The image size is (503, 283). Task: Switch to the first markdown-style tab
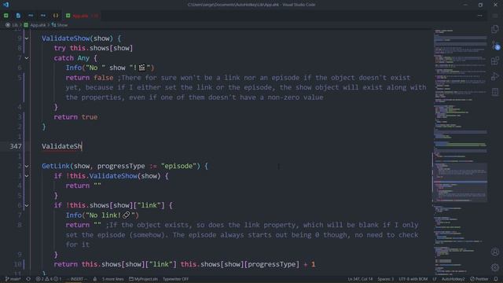[x=31, y=16]
